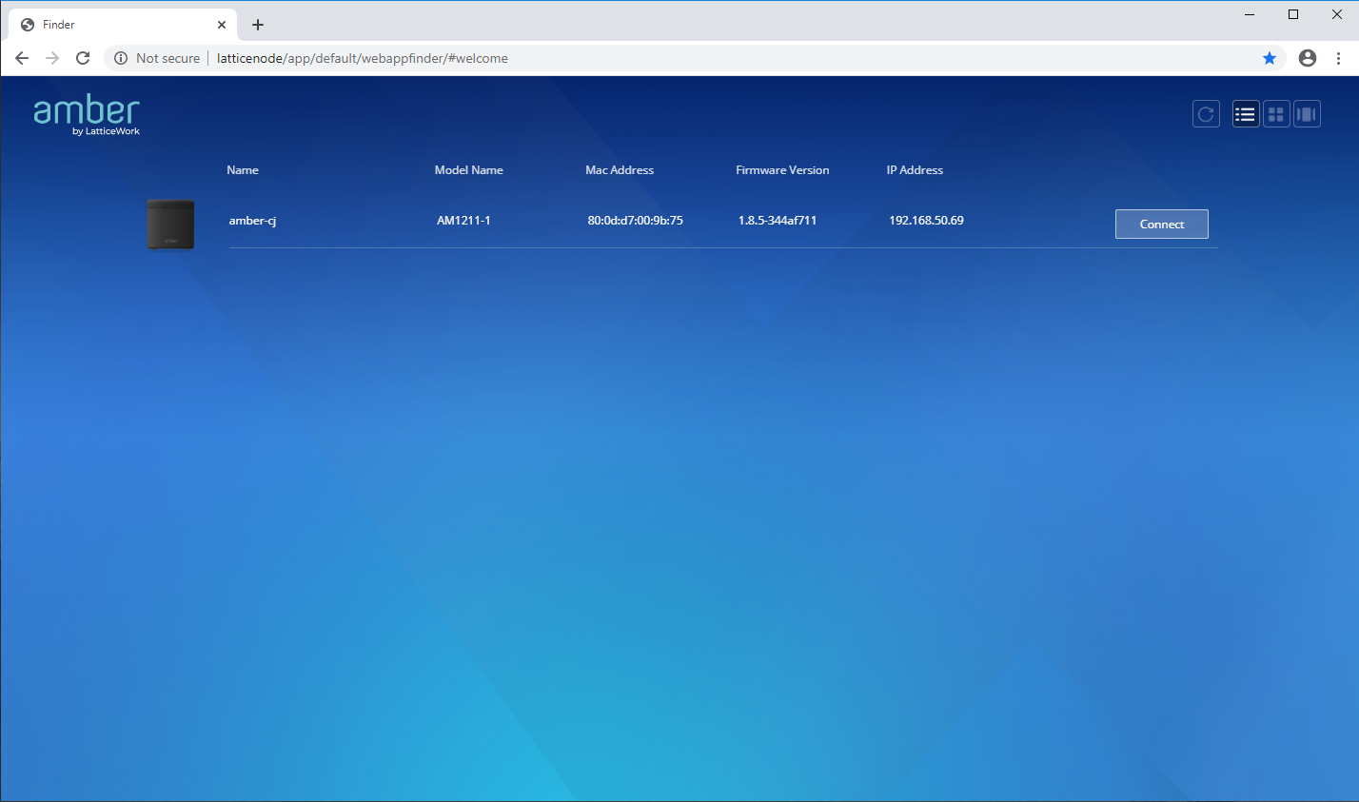Click the bookmark star icon
The image size is (1359, 802).
point(1270,58)
